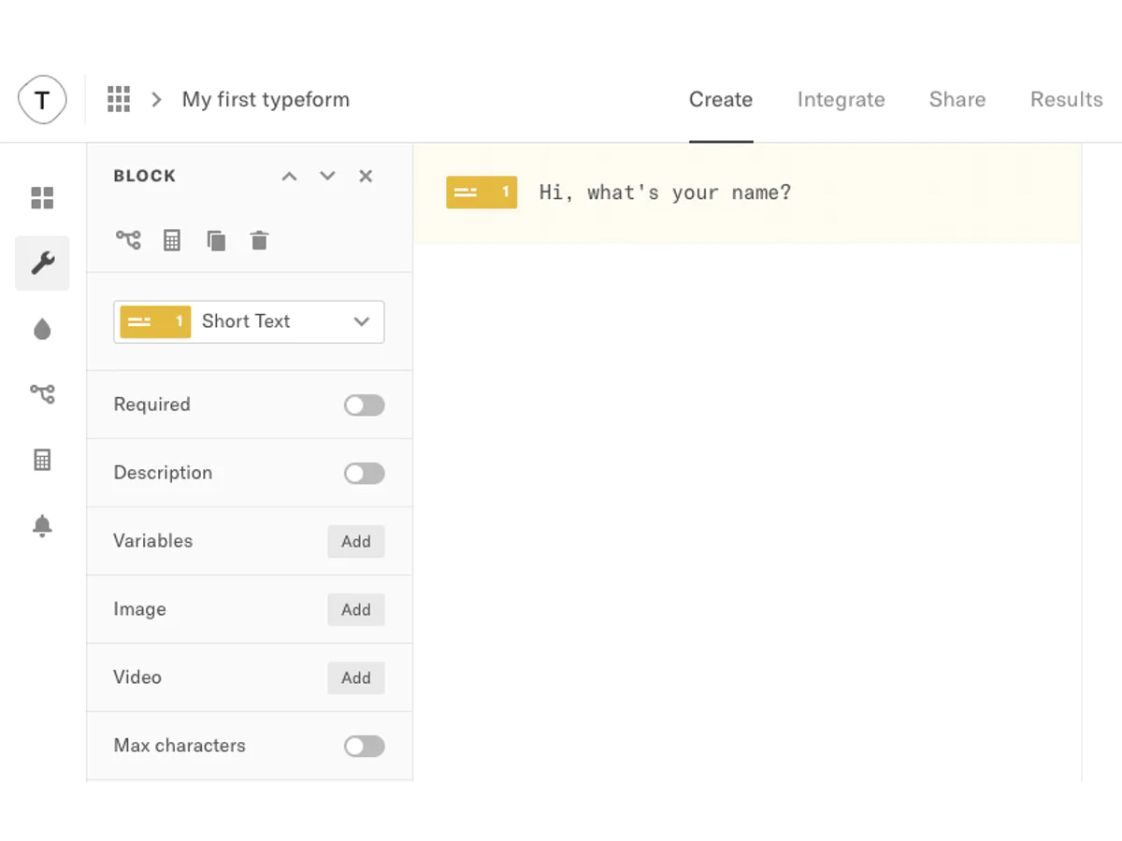The height and width of the screenshot is (841, 1122).
Task: Open the wrench settings sidebar icon
Action: click(x=42, y=264)
